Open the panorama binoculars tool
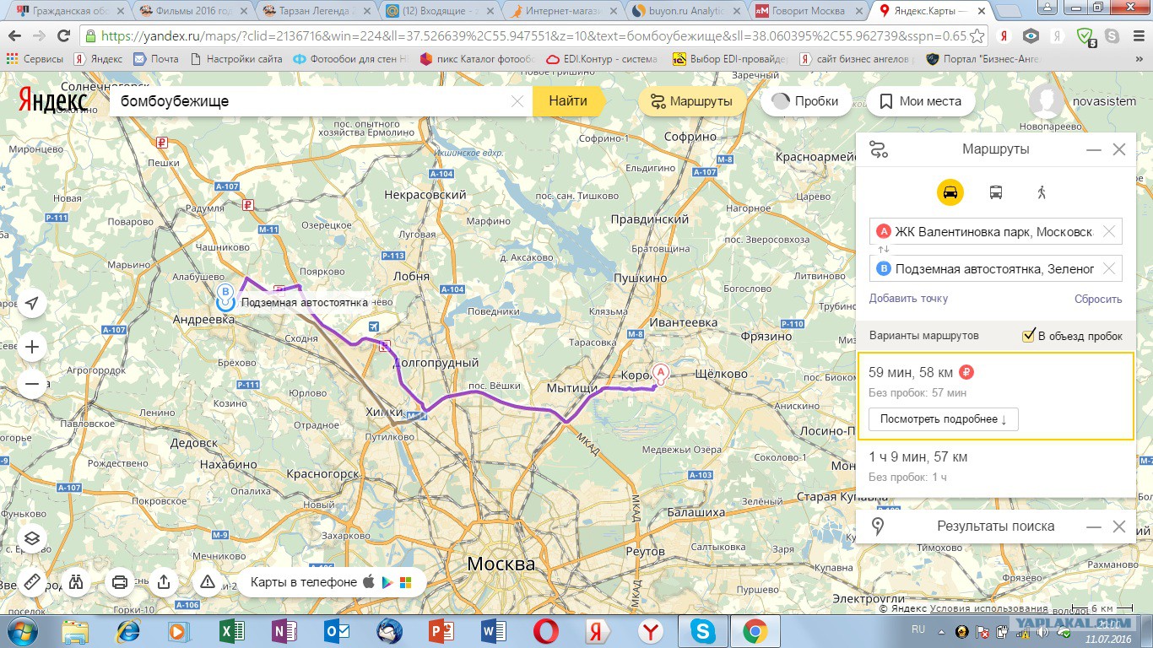The height and width of the screenshot is (648, 1153). (x=76, y=582)
